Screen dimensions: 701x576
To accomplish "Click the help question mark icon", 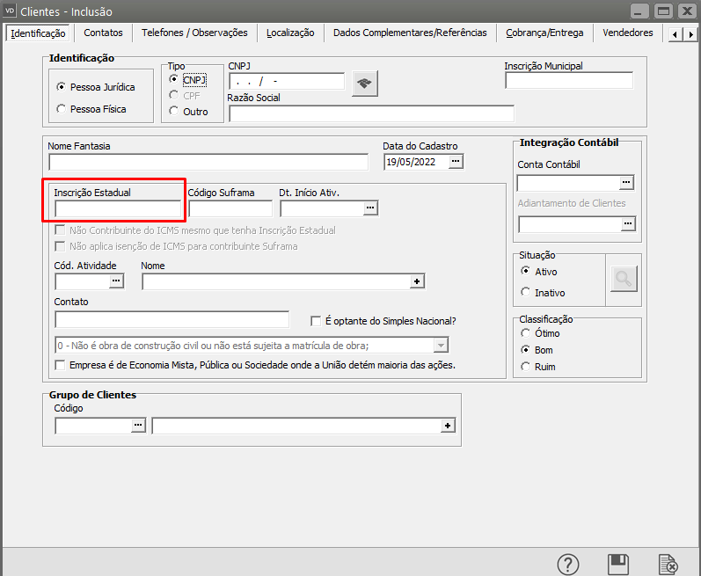I will click(569, 564).
